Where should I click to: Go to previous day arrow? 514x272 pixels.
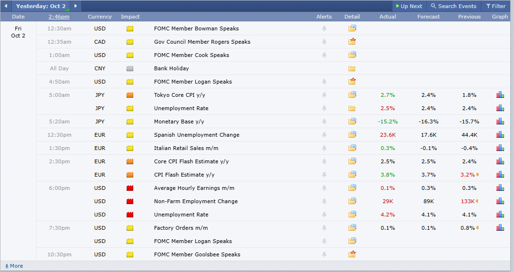click(6, 6)
